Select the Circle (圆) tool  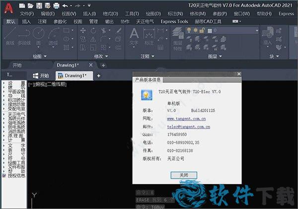click(38, 36)
